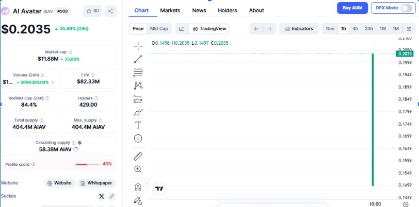This screenshot has height=207, width=419.
Task: Add AI Avatar to watchlist star
Action: coord(93,11)
